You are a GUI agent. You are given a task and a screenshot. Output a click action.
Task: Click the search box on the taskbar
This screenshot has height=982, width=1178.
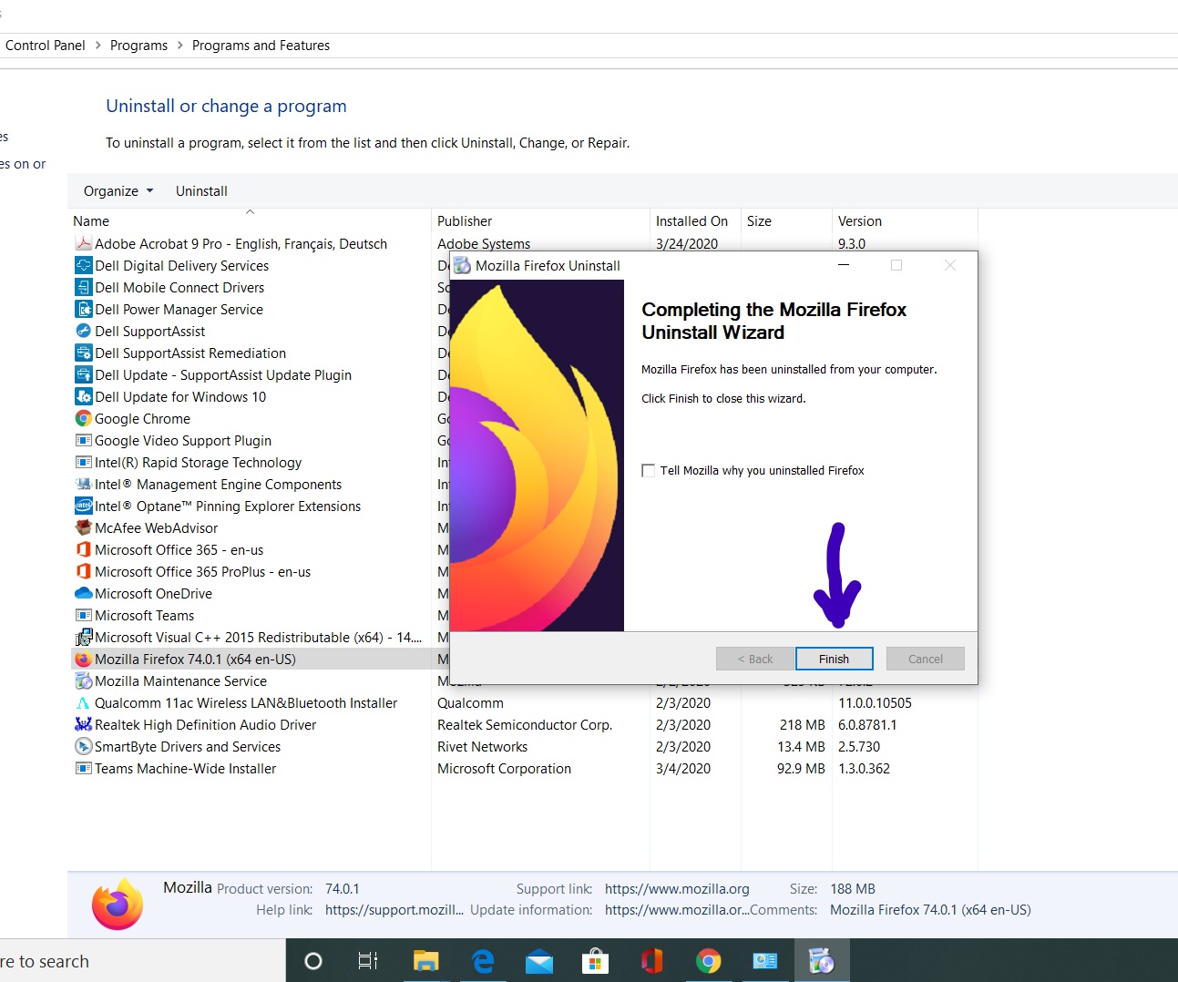tap(142, 961)
